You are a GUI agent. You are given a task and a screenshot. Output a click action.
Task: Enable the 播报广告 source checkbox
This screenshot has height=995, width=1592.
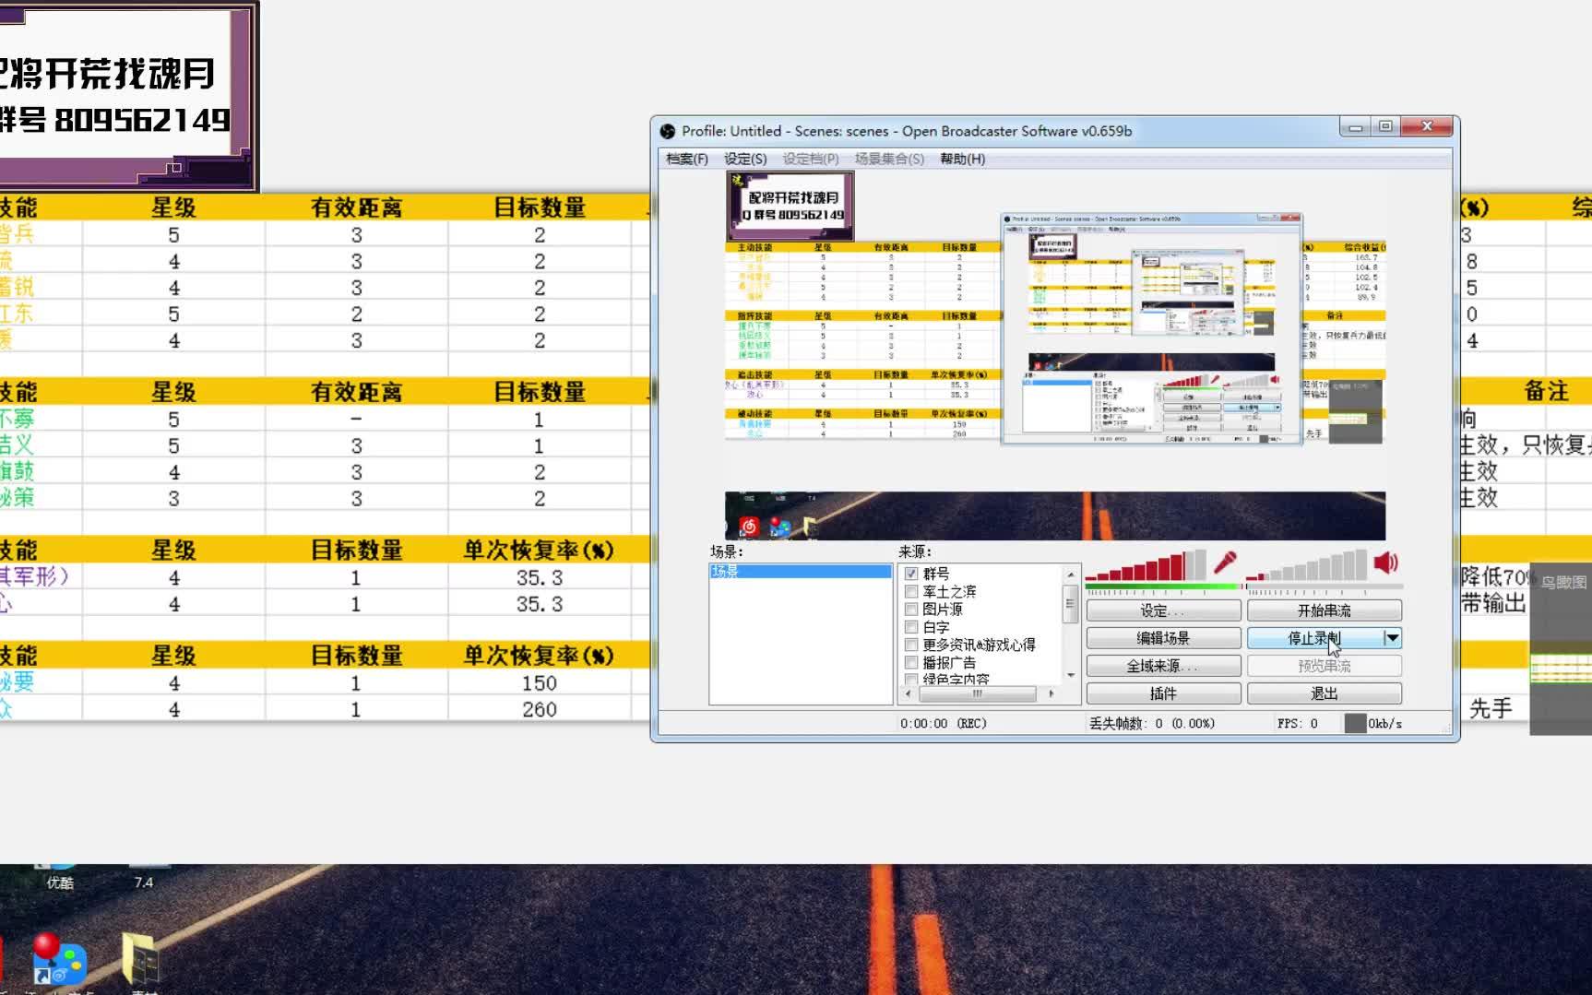tap(911, 662)
